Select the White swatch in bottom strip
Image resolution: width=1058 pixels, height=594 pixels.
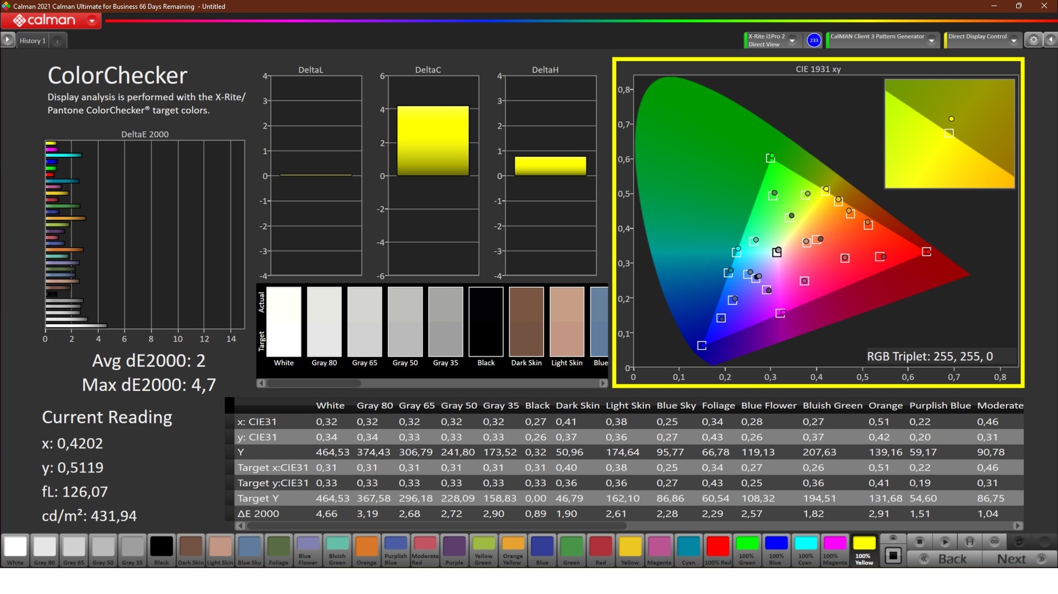tap(15, 550)
